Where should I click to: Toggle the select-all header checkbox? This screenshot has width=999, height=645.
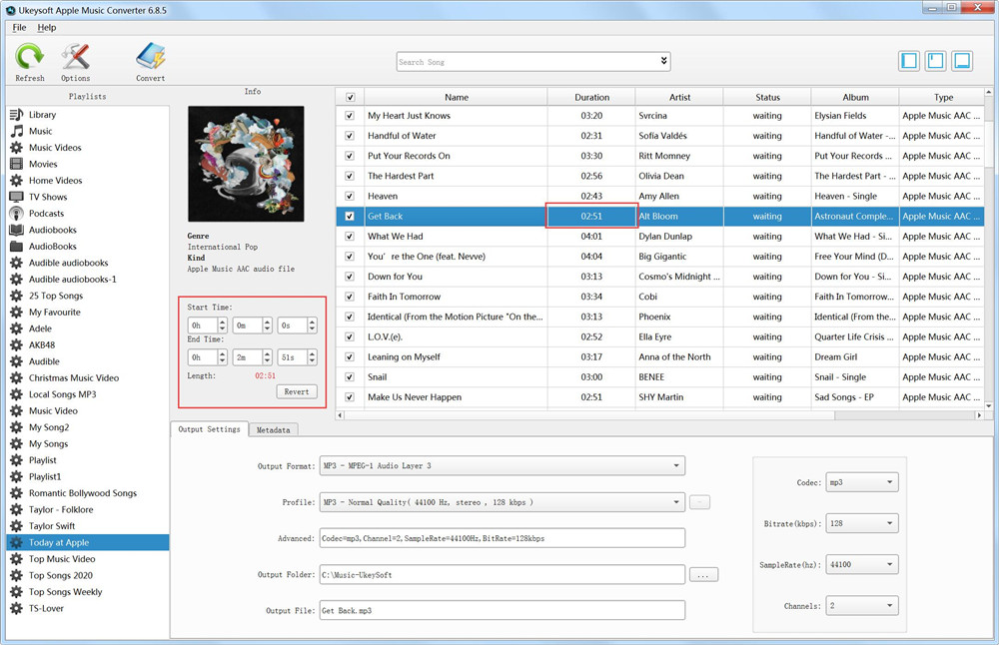coord(350,98)
